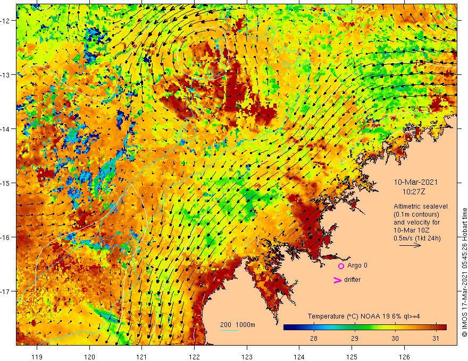Image resolution: width=468 pixels, height=361 pixels.
Task: Click the date label 10-Mar-2021
Action: 415,182
